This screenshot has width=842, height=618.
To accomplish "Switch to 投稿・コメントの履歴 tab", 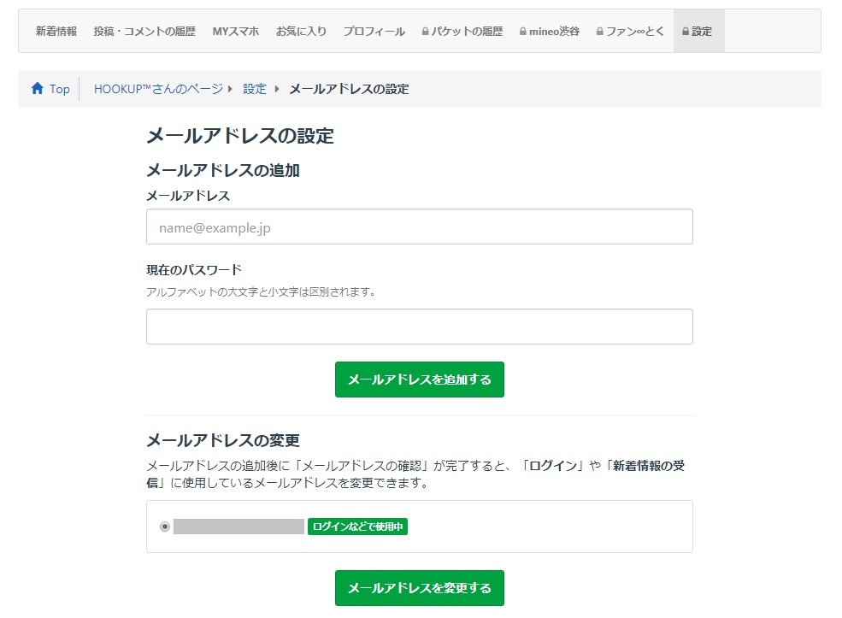I will [x=144, y=32].
